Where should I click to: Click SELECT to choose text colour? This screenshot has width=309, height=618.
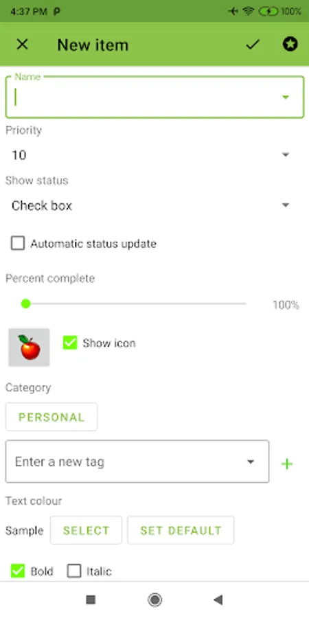(86, 531)
